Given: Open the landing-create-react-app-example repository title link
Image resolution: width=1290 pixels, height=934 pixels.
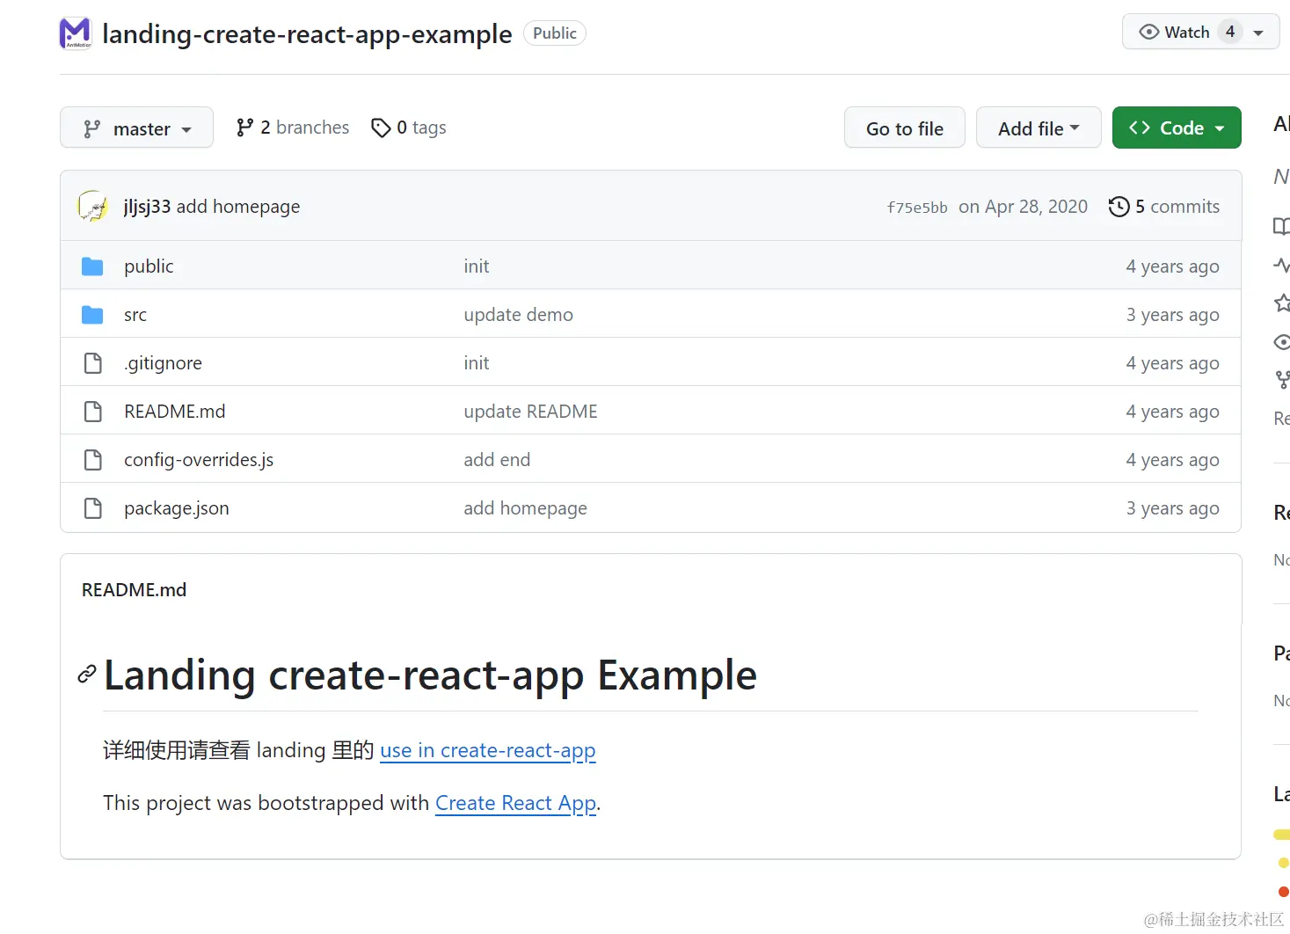Looking at the screenshot, I should click(307, 33).
